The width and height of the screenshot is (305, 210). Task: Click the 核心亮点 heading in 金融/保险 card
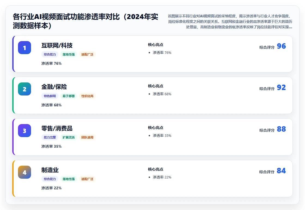[155, 86]
